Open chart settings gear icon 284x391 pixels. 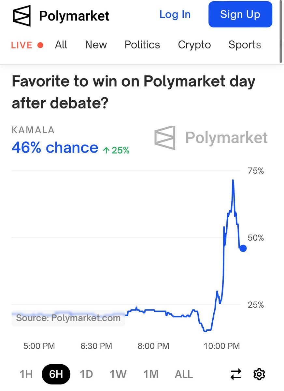point(259,374)
